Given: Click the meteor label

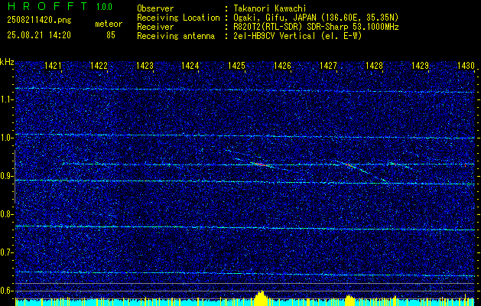Looking at the screenshot, I should [x=109, y=24].
